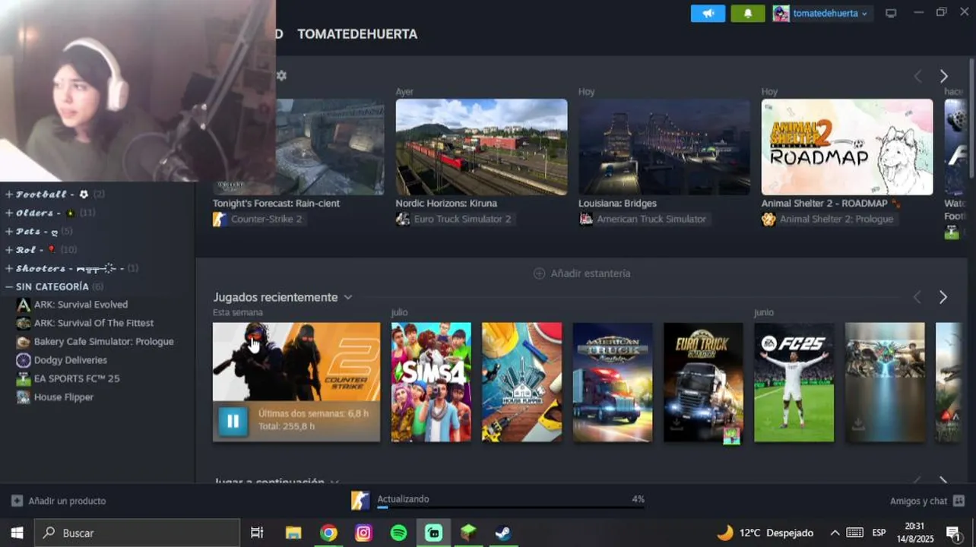Open the green cube app on taskbar
Screen dimensions: 976x547
point(468,533)
